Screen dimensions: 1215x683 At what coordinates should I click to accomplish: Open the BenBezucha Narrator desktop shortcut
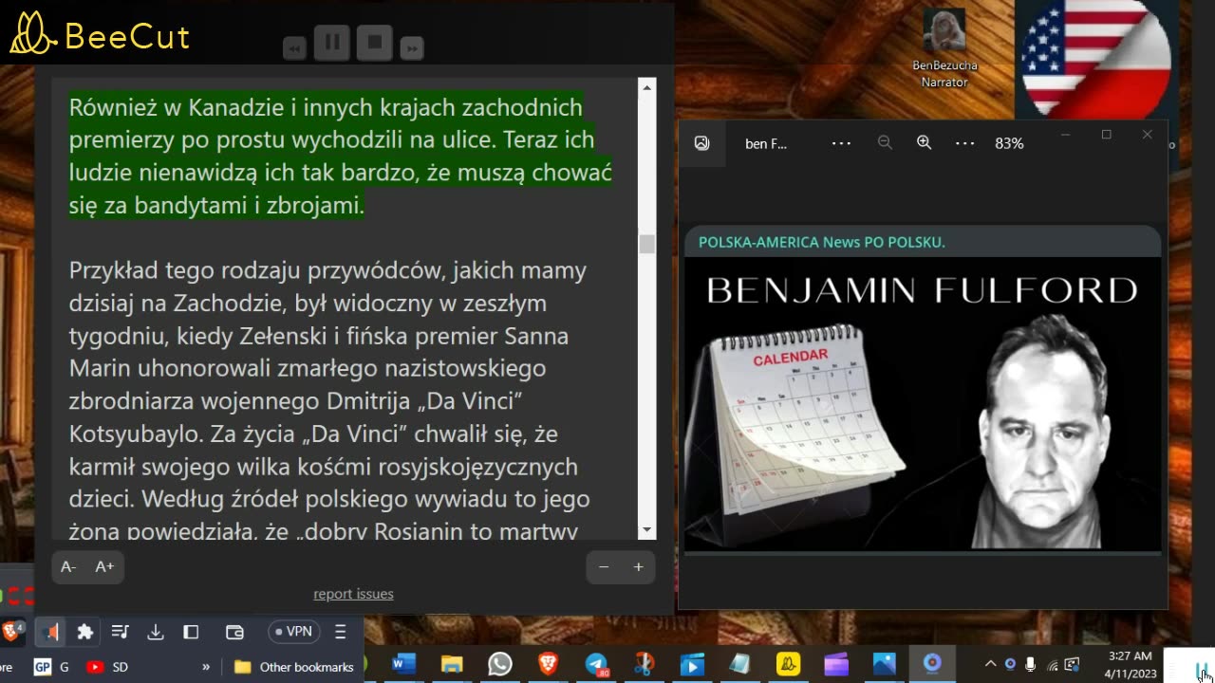pos(944,48)
